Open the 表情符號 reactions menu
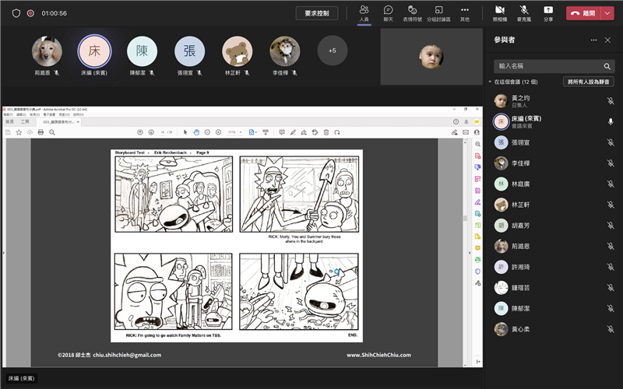623x389 pixels. [x=413, y=12]
